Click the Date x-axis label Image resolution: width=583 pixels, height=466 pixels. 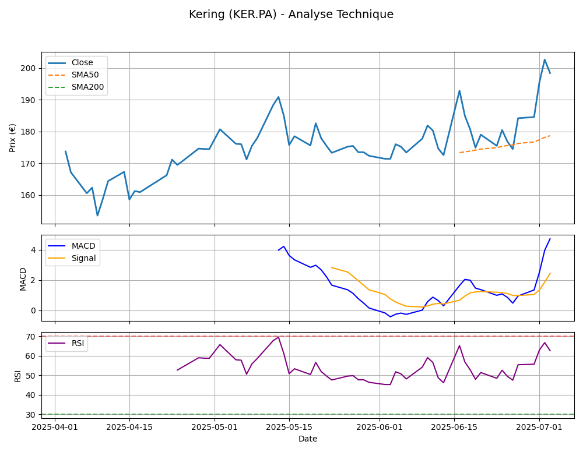coord(308,439)
